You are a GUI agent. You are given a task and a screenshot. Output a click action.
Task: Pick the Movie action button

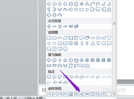pos(87,94)
